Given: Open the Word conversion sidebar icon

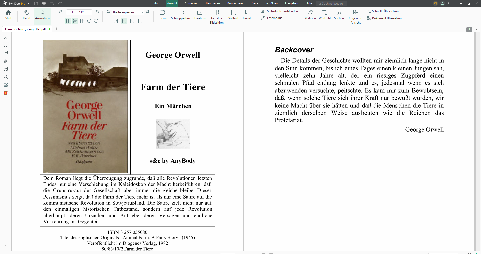Looking at the screenshot, I should tap(6, 69).
